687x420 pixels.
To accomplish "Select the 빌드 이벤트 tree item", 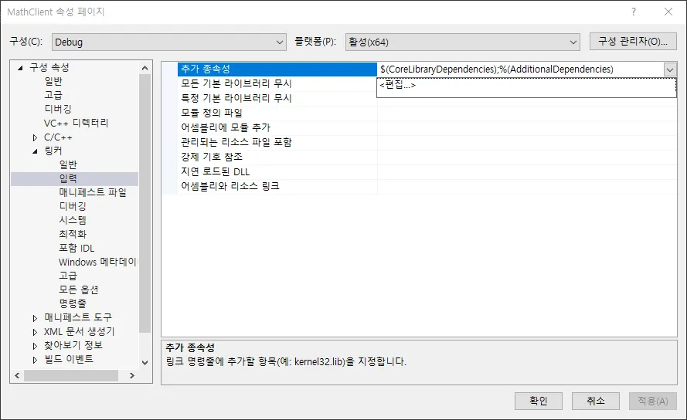I will 69,360.
